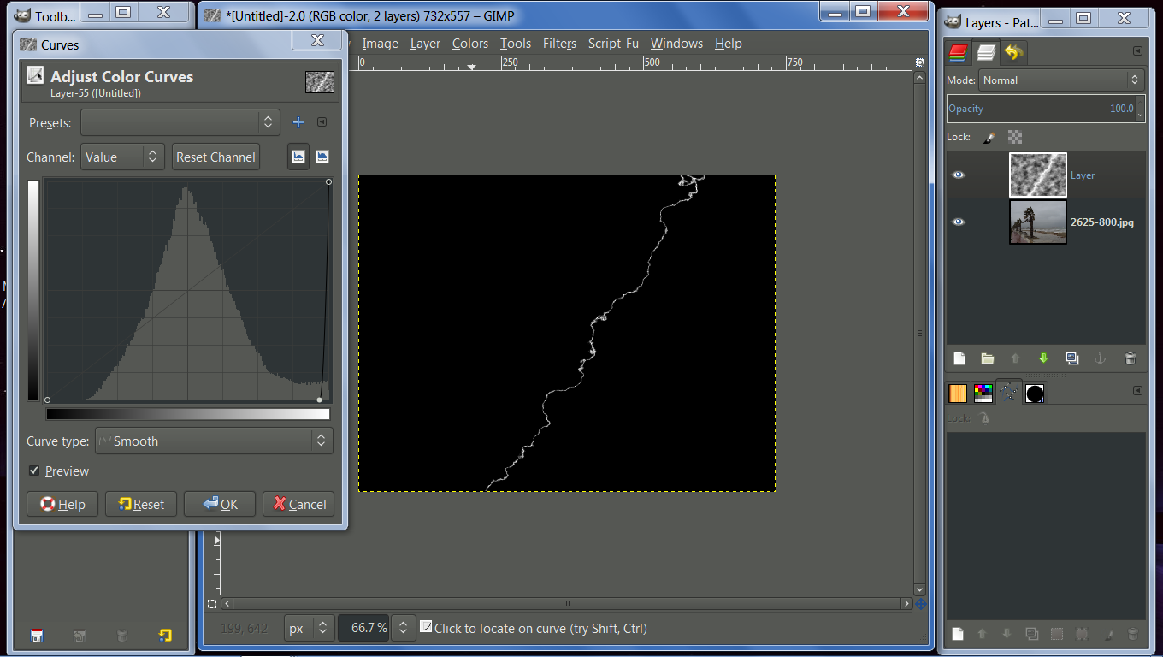
Task: Open the Layer menu
Action: pos(425,44)
